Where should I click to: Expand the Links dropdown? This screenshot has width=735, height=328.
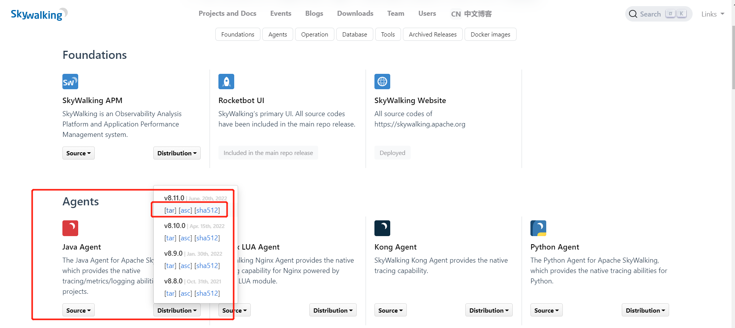coord(713,14)
